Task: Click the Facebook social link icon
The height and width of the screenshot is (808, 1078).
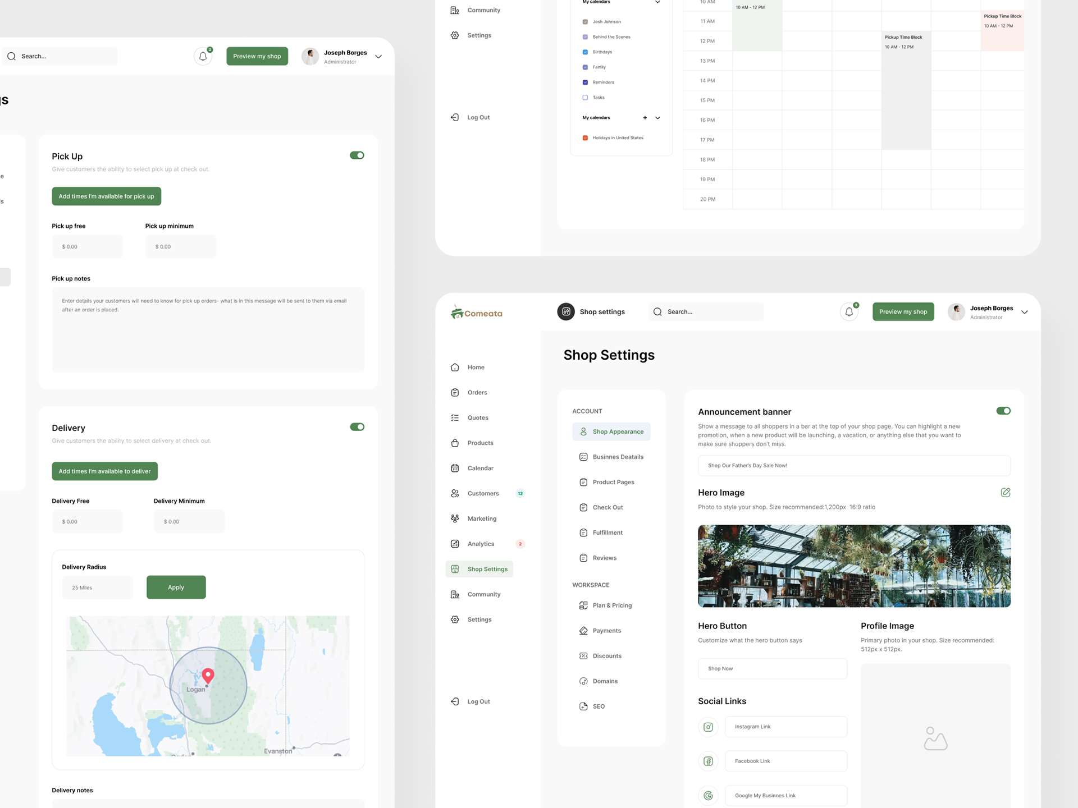Action: coord(708,761)
